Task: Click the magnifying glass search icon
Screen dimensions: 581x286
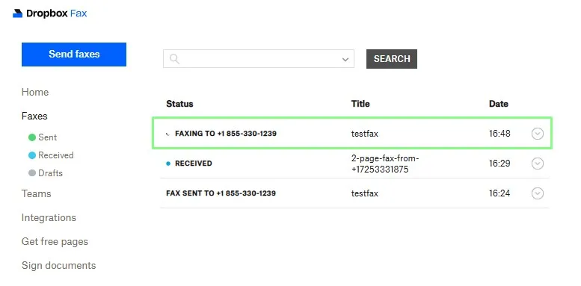Action: (x=174, y=59)
